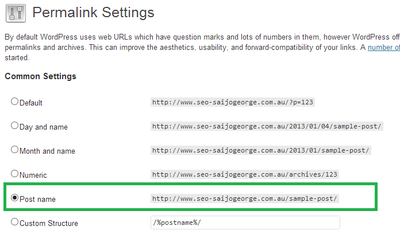Viewport: 400px width, 238px height.
Task: Choose the Day and name radio button
Action: click(x=15, y=126)
